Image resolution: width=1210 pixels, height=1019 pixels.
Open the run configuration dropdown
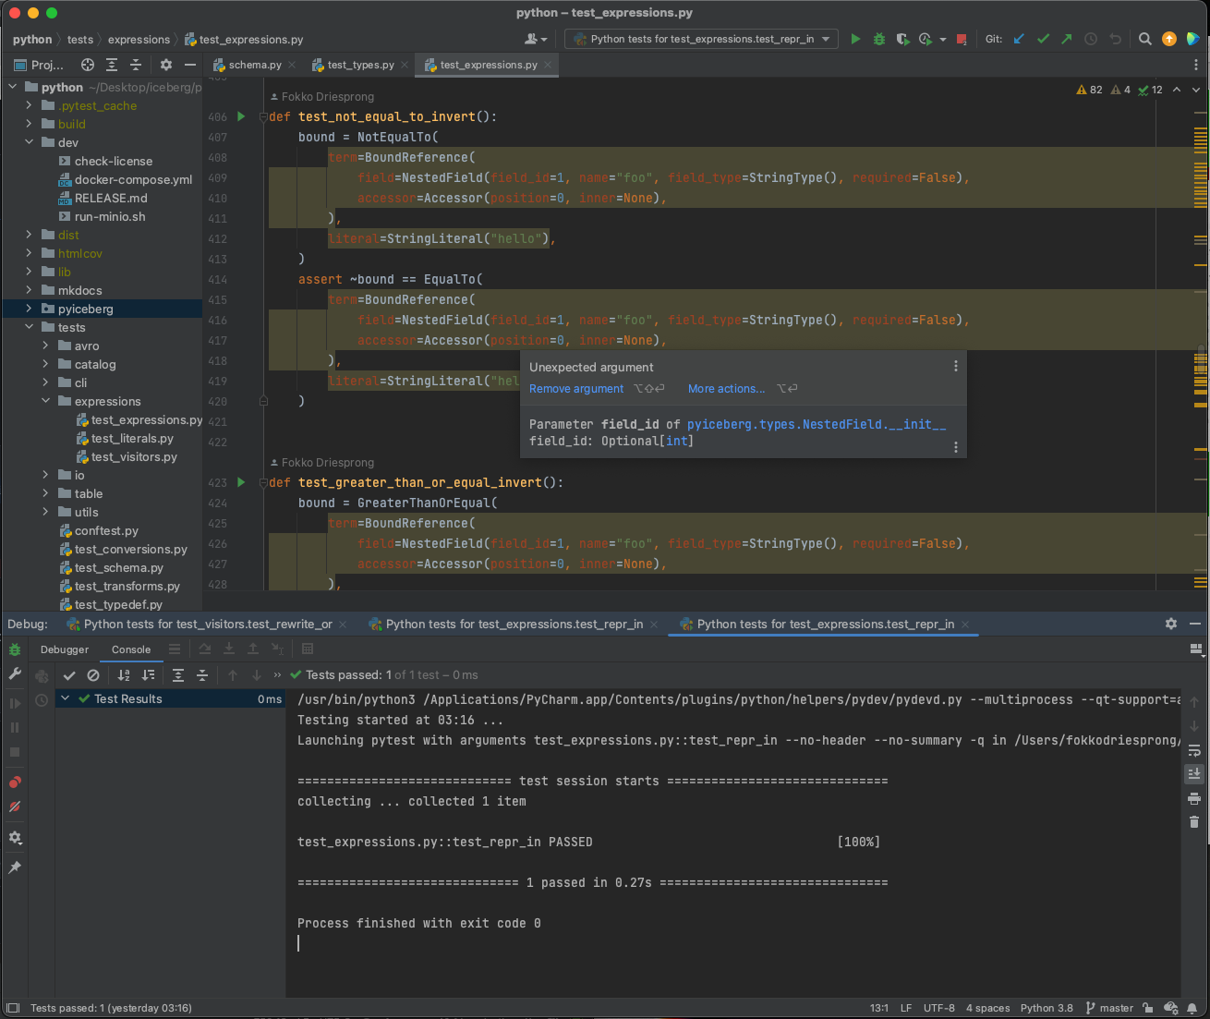[702, 39]
